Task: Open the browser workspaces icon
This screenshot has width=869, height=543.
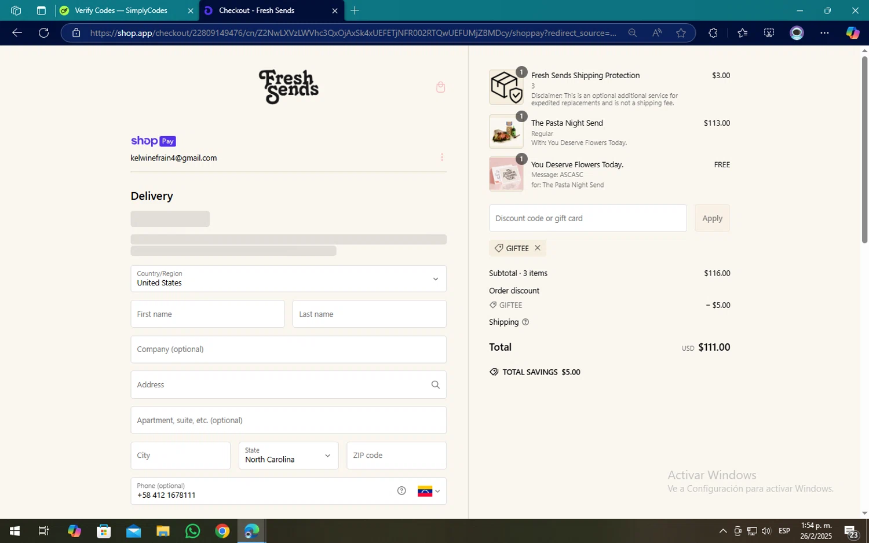Action: coord(16,10)
